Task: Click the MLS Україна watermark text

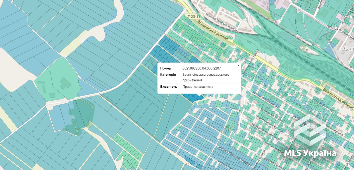Action: 310,153
